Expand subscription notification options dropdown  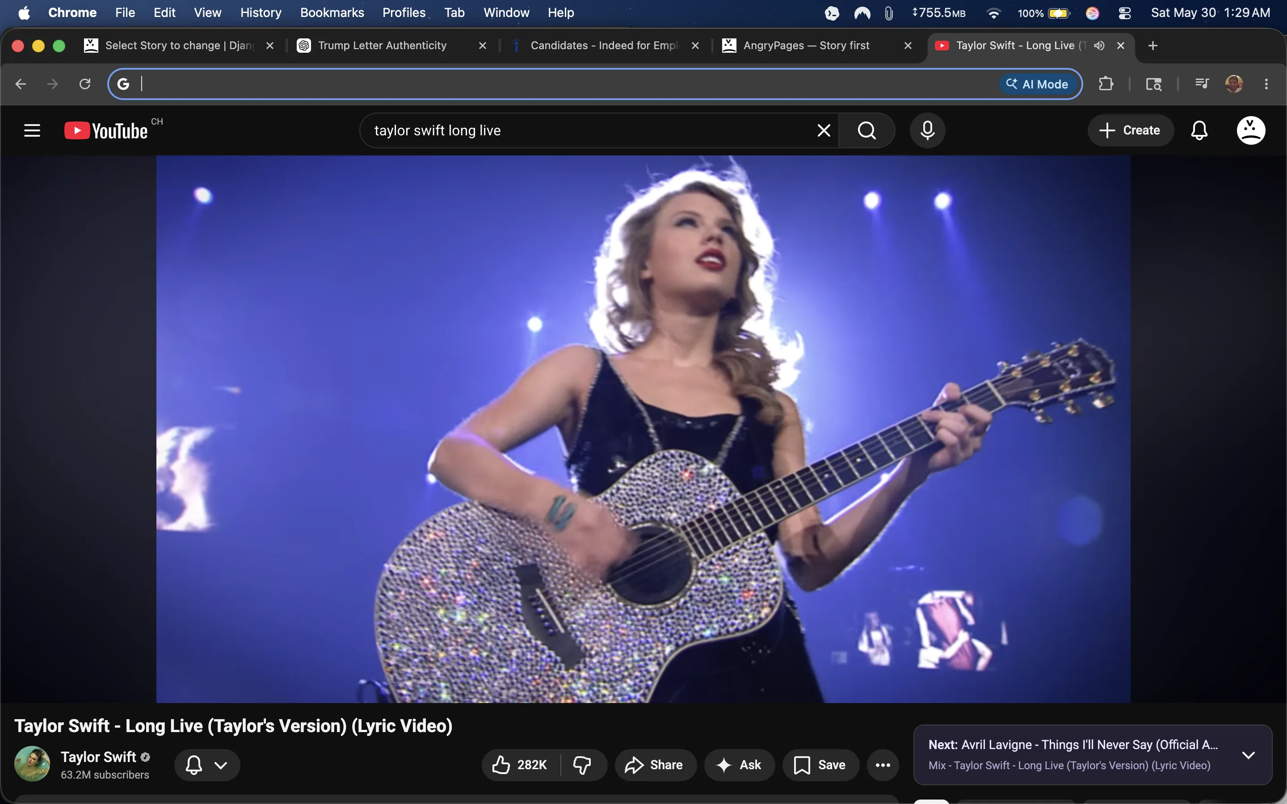coord(207,765)
